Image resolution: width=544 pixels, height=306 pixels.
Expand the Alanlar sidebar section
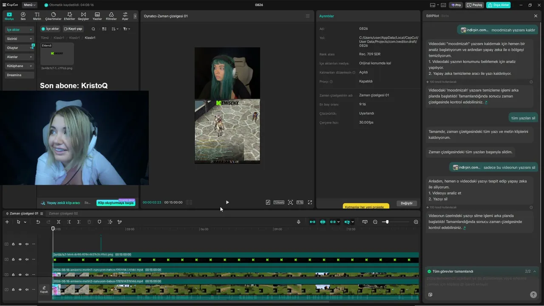(19, 57)
